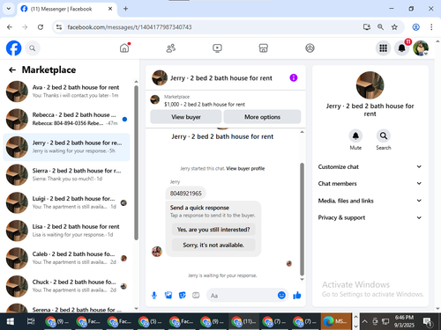The image size is (441, 330).
Task: Open the notifications bell with 11 badge
Action: coord(402,48)
